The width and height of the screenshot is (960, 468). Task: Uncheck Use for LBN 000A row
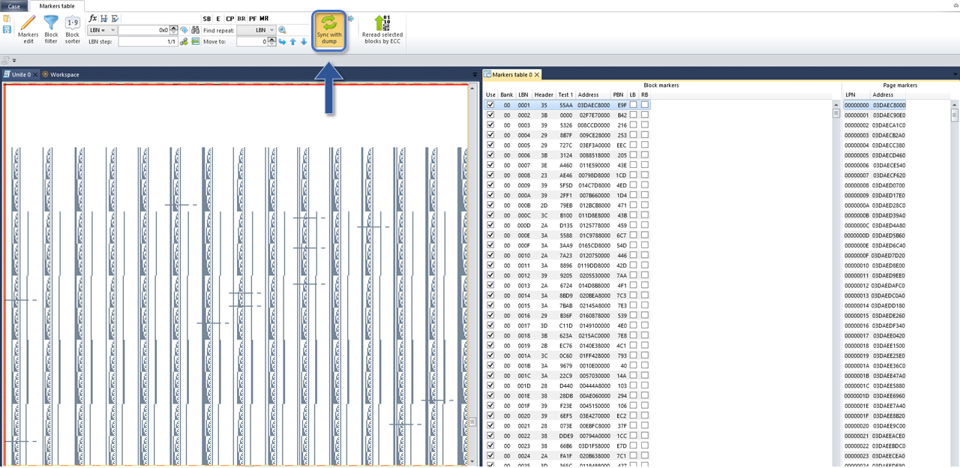(490, 195)
